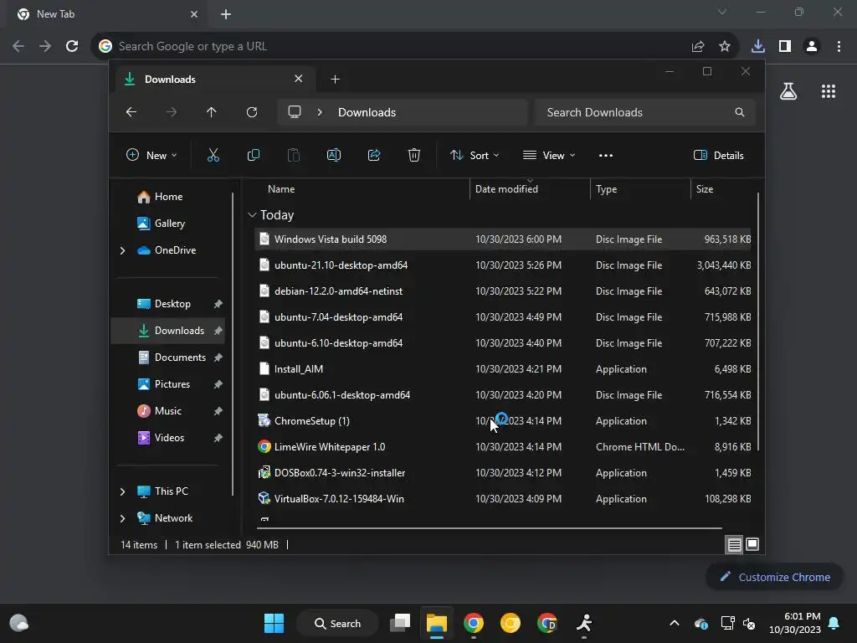Click the notification bell in system tray
The height and width of the screenshot is (643, 857).
(834, 623)
